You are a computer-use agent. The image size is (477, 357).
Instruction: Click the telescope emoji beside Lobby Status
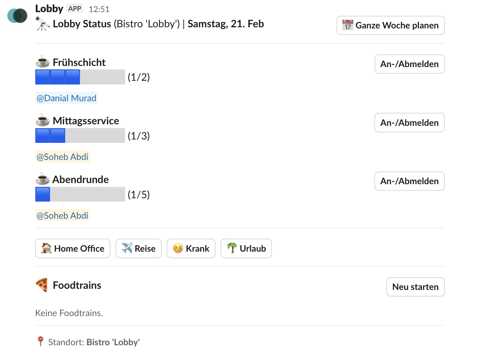pyautogui.click(x=42, y=24)
